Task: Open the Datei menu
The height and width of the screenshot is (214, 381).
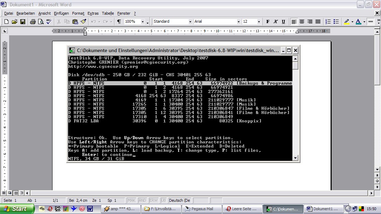Action: coord(9,13)
